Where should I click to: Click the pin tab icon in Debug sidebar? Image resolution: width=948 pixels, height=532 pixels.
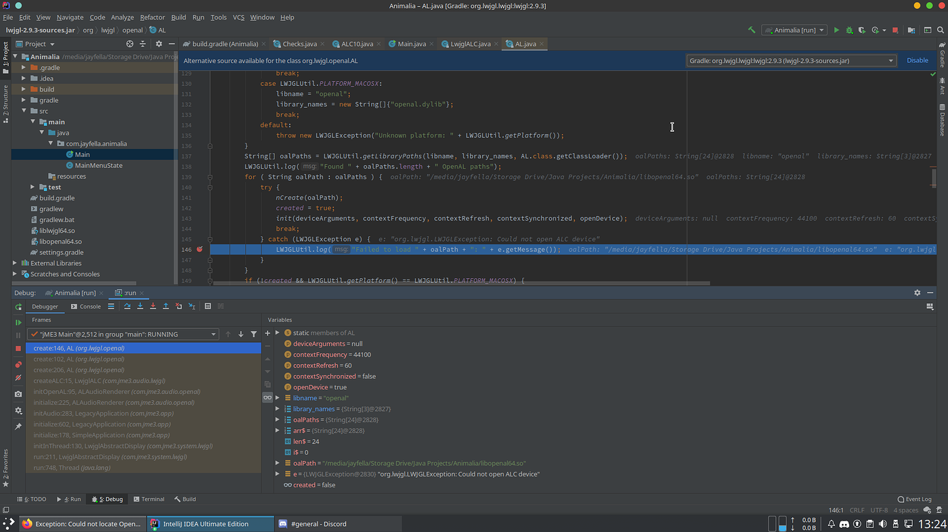coord(18,426)
